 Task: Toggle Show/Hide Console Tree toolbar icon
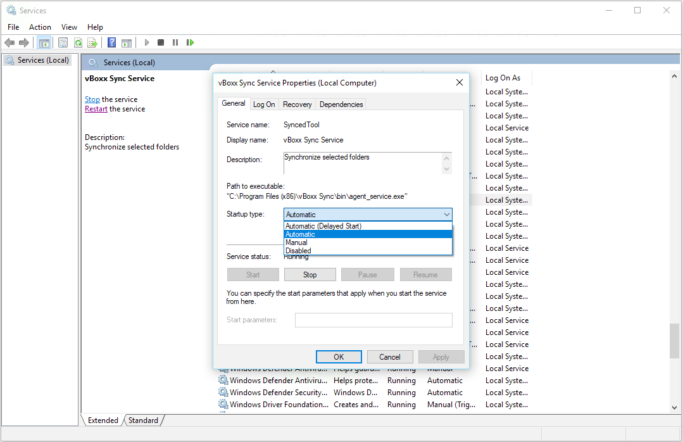click(44, 42)
